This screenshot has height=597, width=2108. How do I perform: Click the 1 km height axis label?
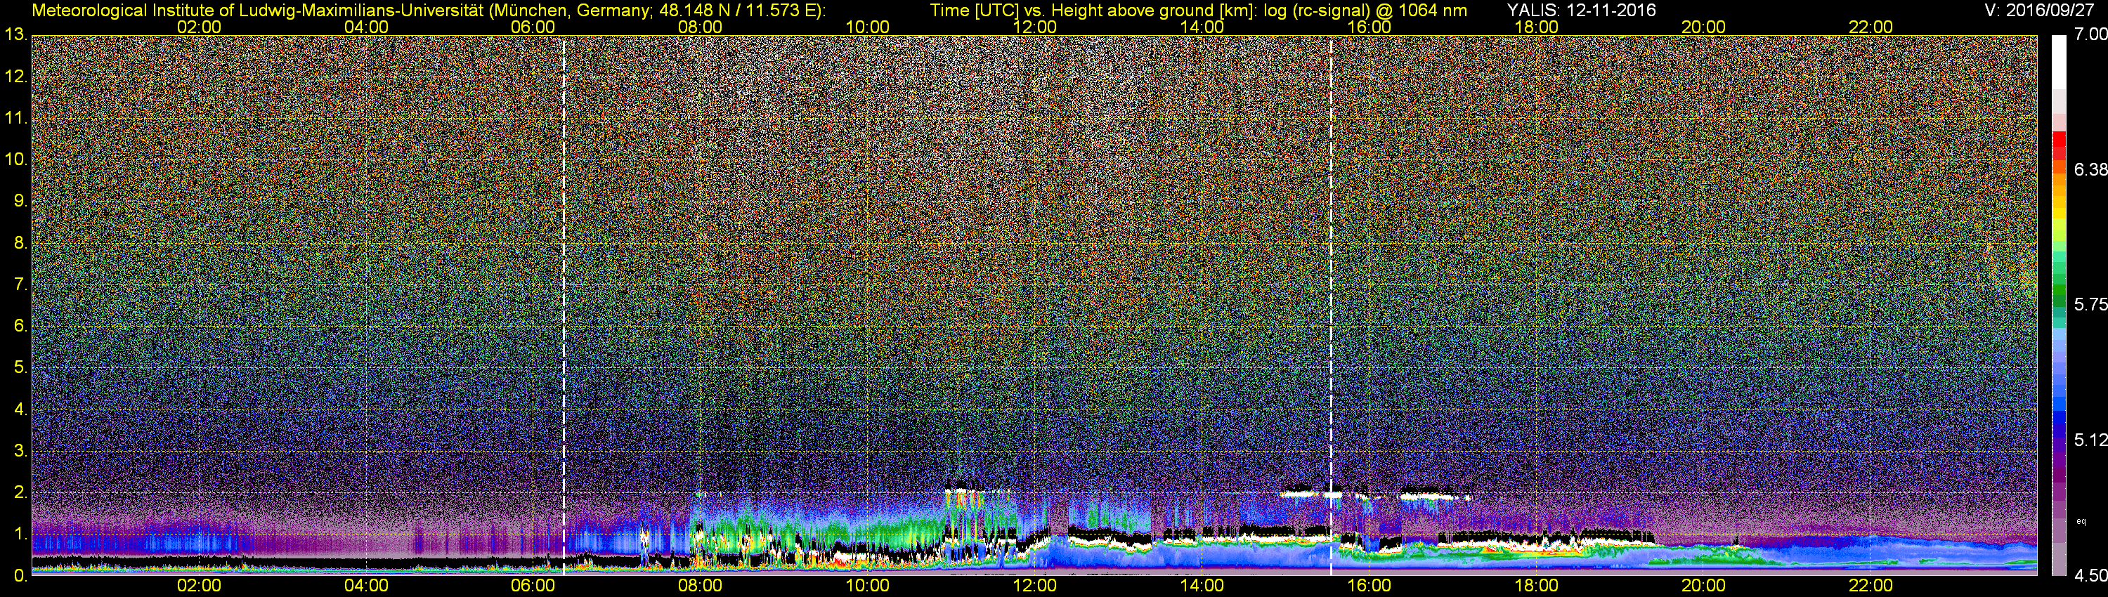click(x=20, y=534)
